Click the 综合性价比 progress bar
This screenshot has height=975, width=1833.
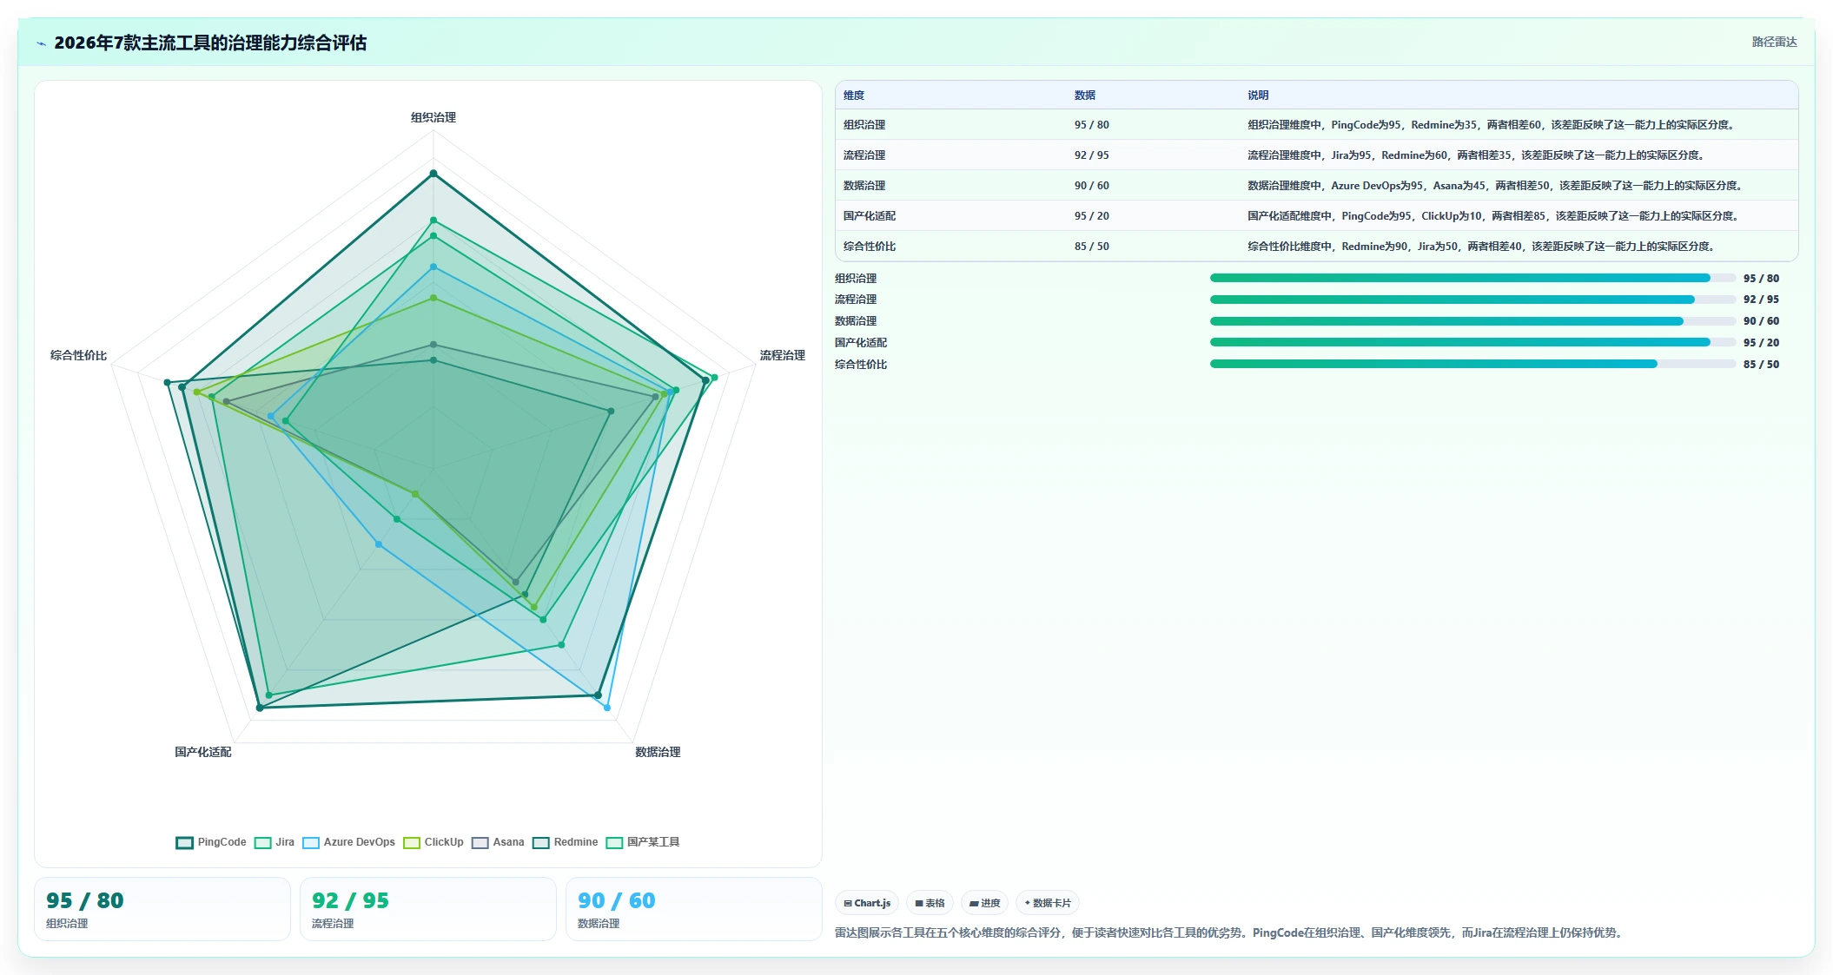1472,364
